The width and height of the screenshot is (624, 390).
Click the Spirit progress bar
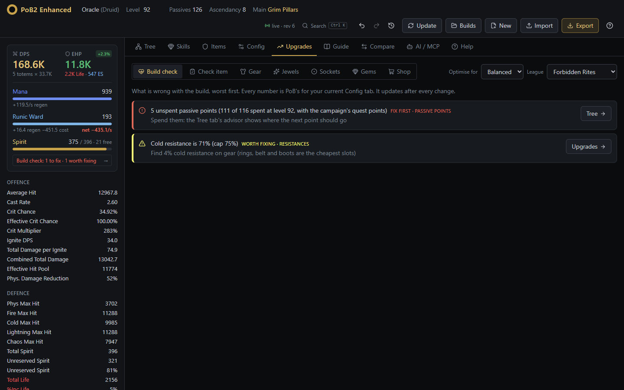(x=62, y=149)
